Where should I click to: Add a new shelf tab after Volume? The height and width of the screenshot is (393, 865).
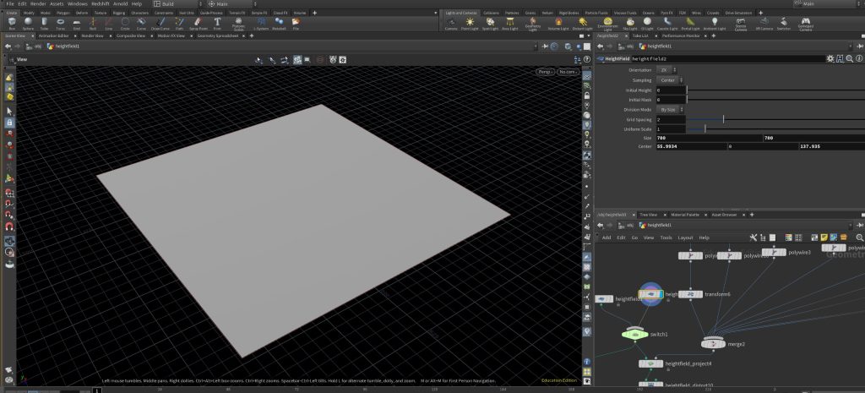[x=315, y=13]
